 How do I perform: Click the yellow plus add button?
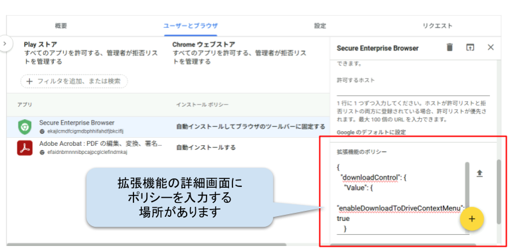pos(471,219)
